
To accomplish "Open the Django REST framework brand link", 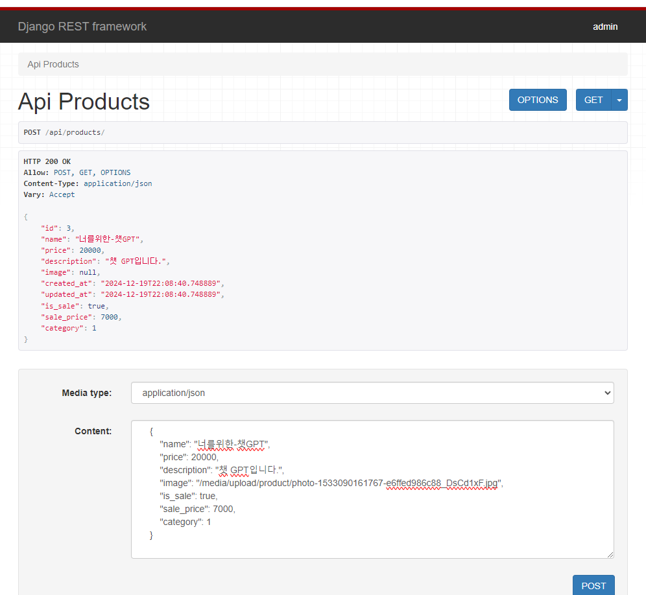I will click(82, 27).
